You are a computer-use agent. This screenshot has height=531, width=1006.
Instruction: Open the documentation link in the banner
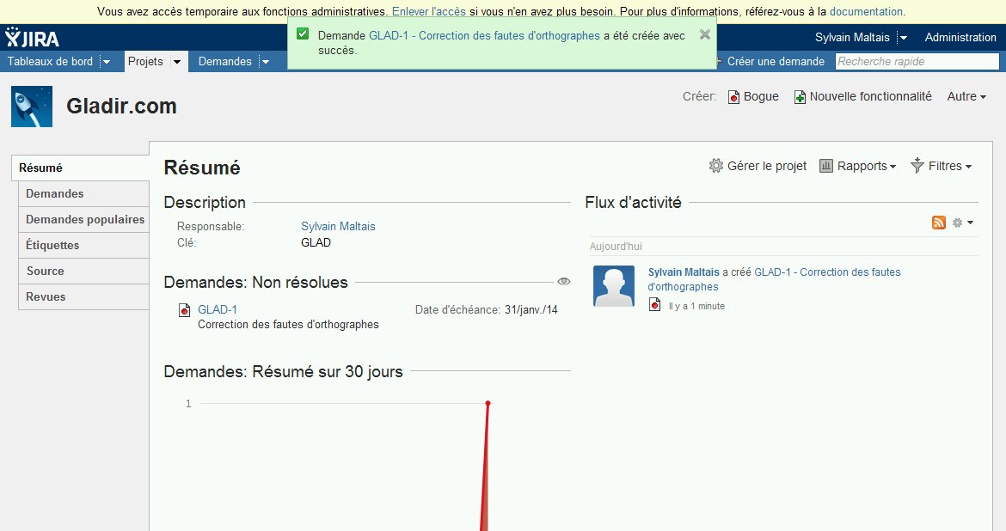pyautogui.click(x=866, y=11)
